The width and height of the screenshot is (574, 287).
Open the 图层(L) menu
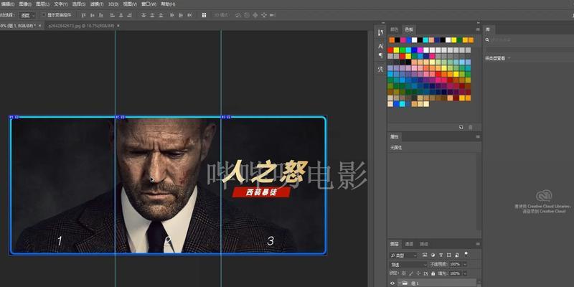click(x=43, y=4)
